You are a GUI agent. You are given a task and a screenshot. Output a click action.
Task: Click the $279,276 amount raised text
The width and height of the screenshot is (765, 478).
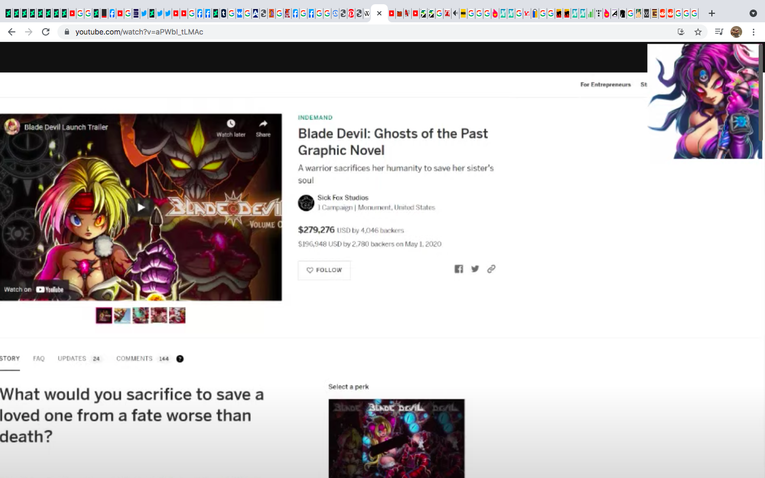[316, 230]
